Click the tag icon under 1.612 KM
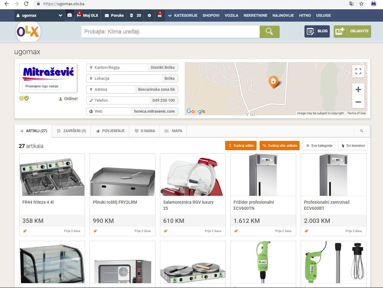The height and width of the screenshot is (288, 383). click(236, 231)
